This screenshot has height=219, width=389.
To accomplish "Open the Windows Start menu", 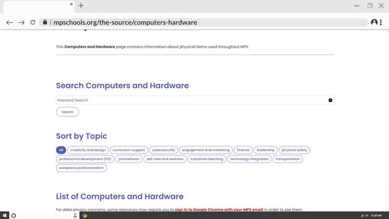I will coord(5,216).
